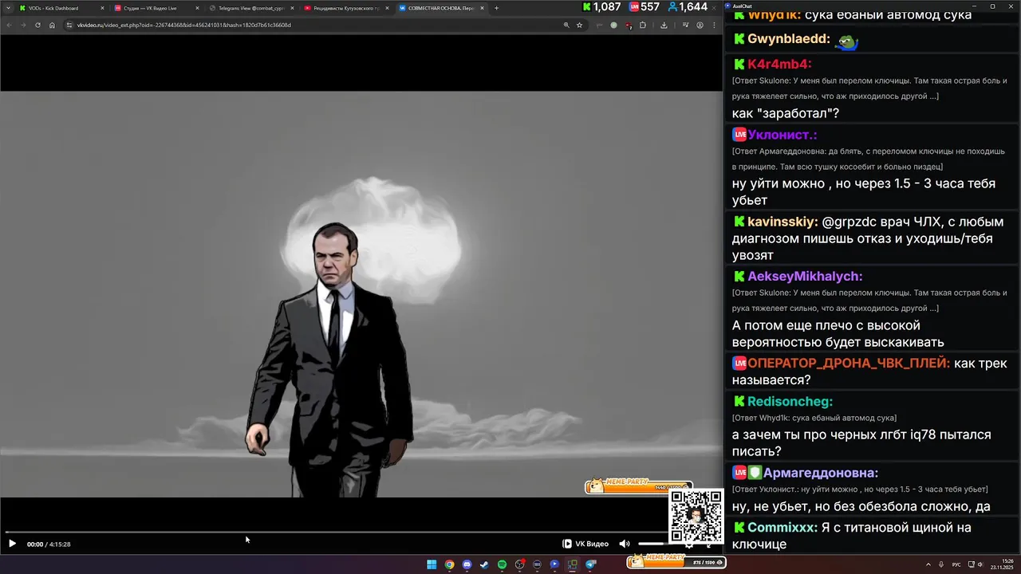The height and width of the screenshot is (574, 1021).
Task: Click username Gwynblaedd in chat
Action: pyautogui.click(x=789, y=39)
